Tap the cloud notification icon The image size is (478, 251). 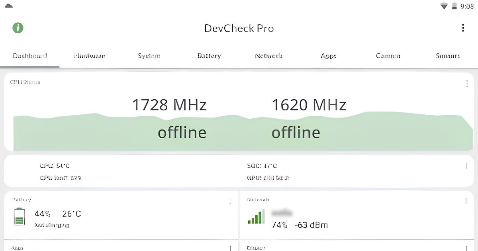(x=9, y=6)
